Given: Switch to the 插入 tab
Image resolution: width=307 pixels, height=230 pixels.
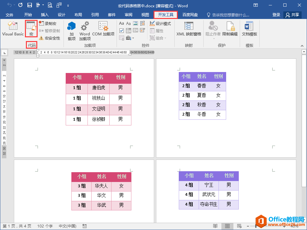Looking at the screenshot, I should (45, 15).
